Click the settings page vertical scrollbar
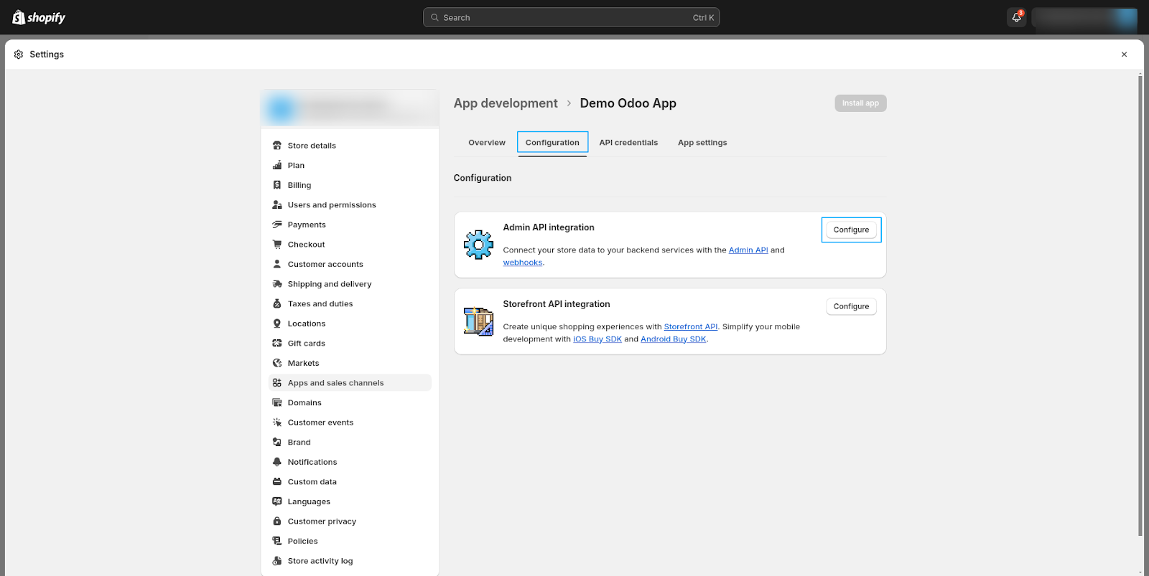 (x=1140, y=305)
